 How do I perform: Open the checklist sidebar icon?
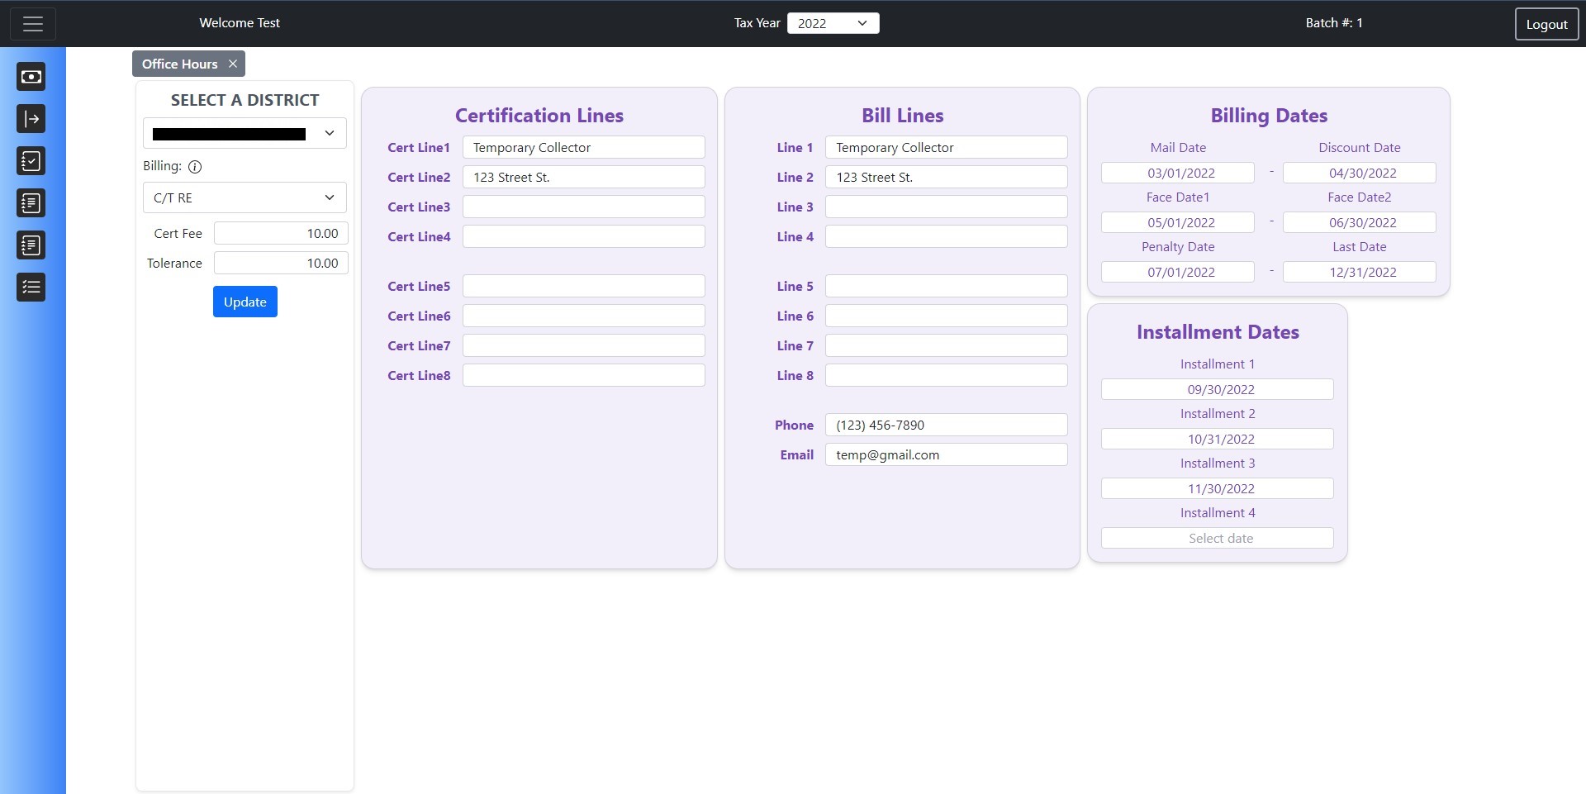31,288
